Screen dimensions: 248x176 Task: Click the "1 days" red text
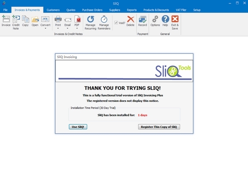coord(142,115)
